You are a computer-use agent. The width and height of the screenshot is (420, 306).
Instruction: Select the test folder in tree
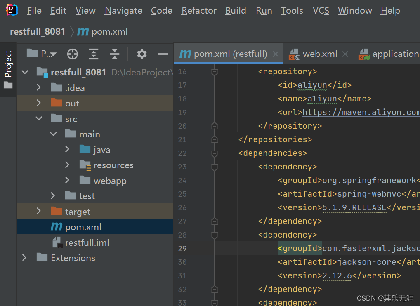pyautogui.click(x=80, y=196)
